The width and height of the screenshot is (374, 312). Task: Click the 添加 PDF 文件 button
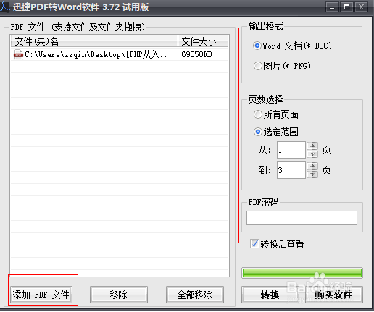[41, 295]
